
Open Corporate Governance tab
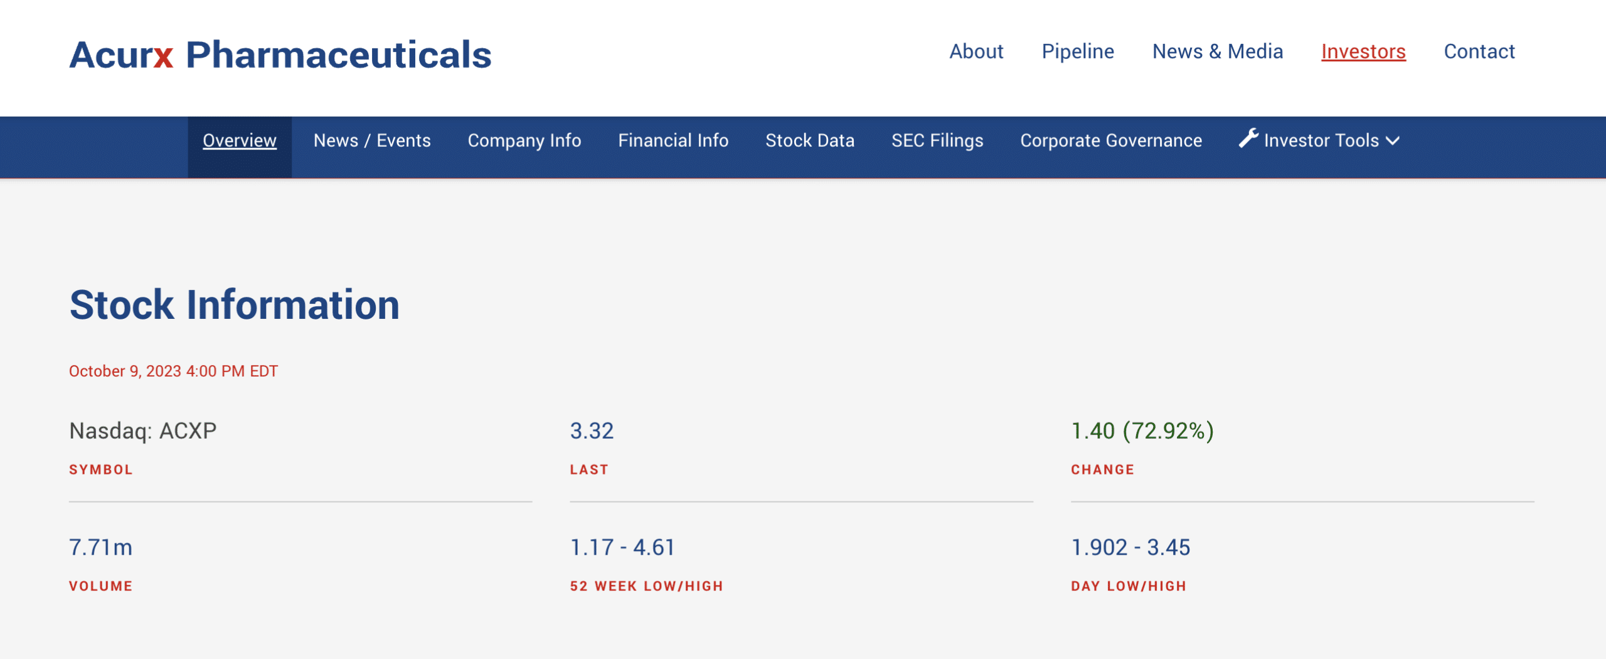coord(1111,141)
